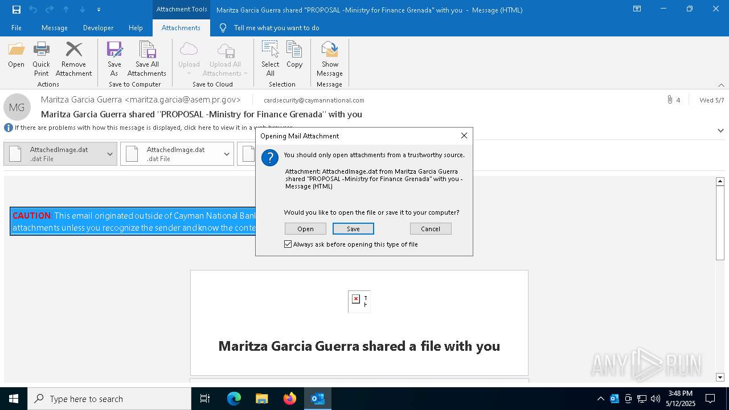The height and width of the screenshot is (410, 729).
Task: Go to next item down arrow
Action: [83, 9]
